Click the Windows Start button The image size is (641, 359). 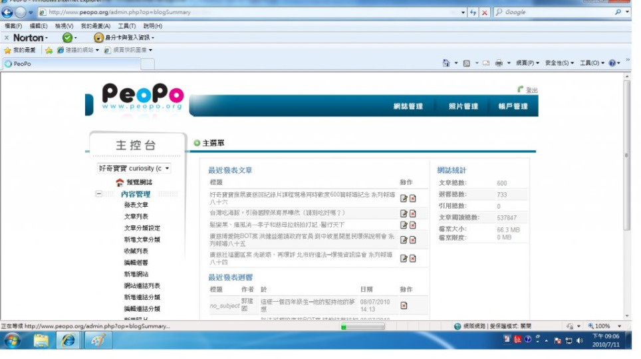(12, 340)
